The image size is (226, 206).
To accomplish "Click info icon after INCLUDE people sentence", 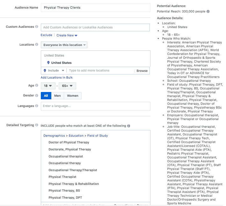I will (128, 126).
